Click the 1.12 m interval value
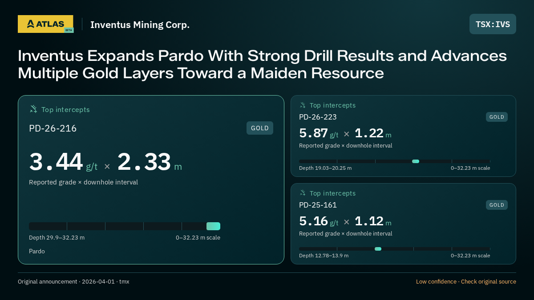Image resolution: width=534 pixels, height=300 pixels. (x=373, y=221)
